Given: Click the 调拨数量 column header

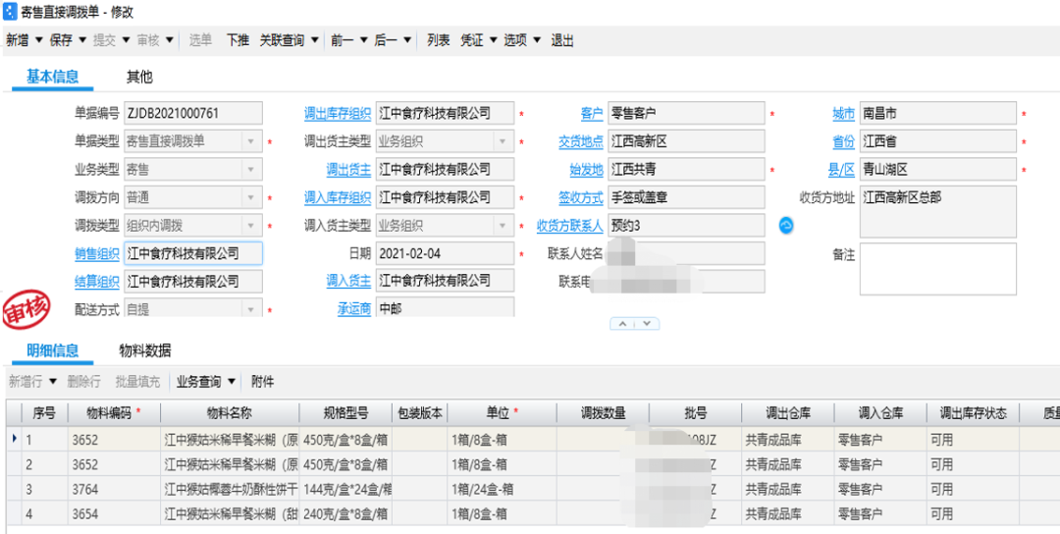Looking at the screenshot, I should point(603,413).
